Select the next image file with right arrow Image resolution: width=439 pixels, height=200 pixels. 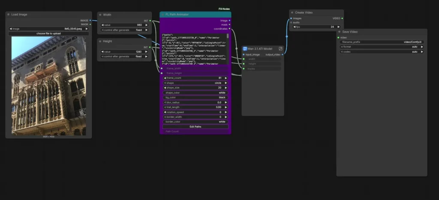[x=87, y=29]
